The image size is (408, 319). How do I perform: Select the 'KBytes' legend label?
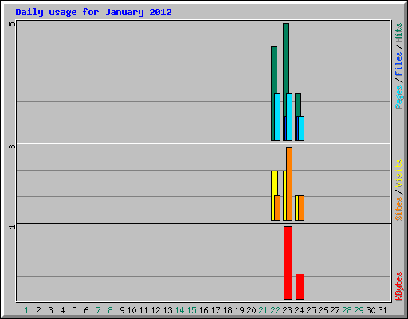click(x=399, y=286)
